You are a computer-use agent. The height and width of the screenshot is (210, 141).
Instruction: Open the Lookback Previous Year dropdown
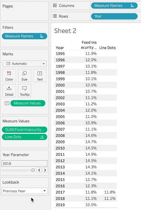tap(45, 191)
